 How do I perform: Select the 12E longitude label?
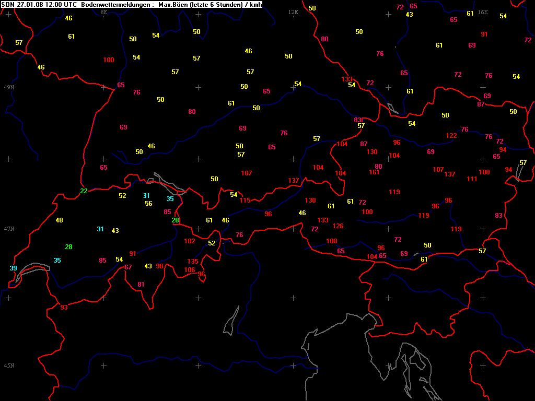(293, 11)
